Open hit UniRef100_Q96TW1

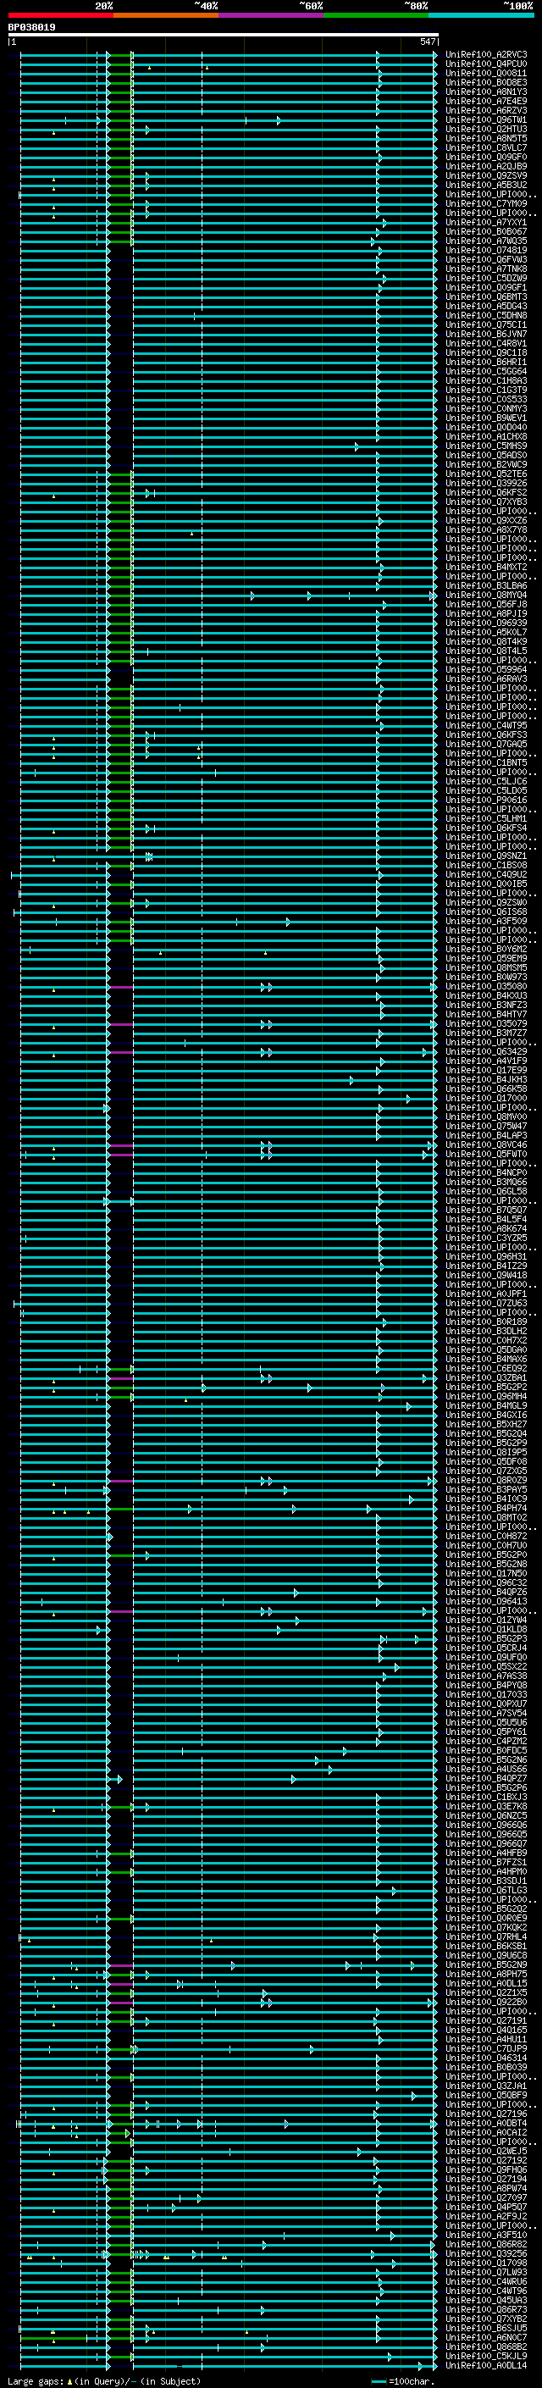click(485, 119)
